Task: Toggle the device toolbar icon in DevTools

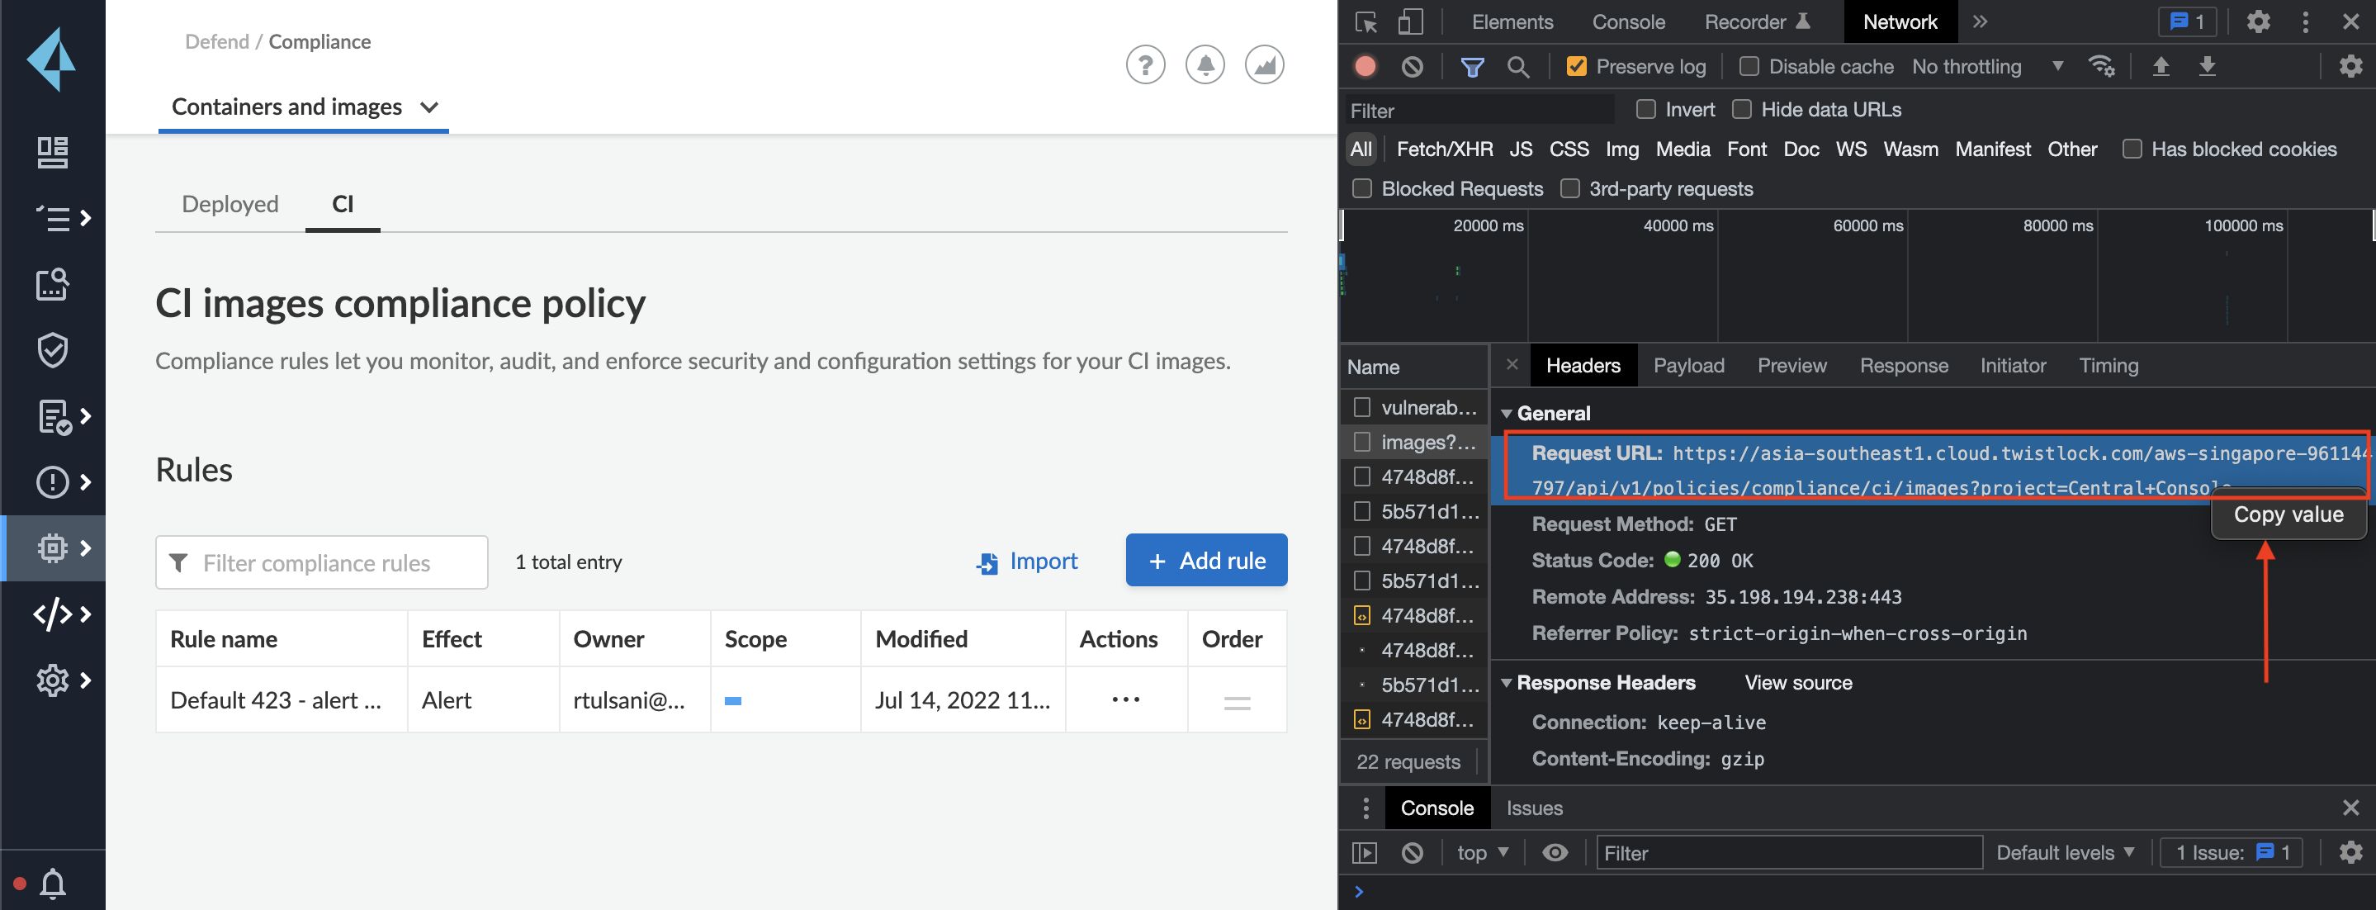Action: pyautogui.click(x=1410, y=21)
